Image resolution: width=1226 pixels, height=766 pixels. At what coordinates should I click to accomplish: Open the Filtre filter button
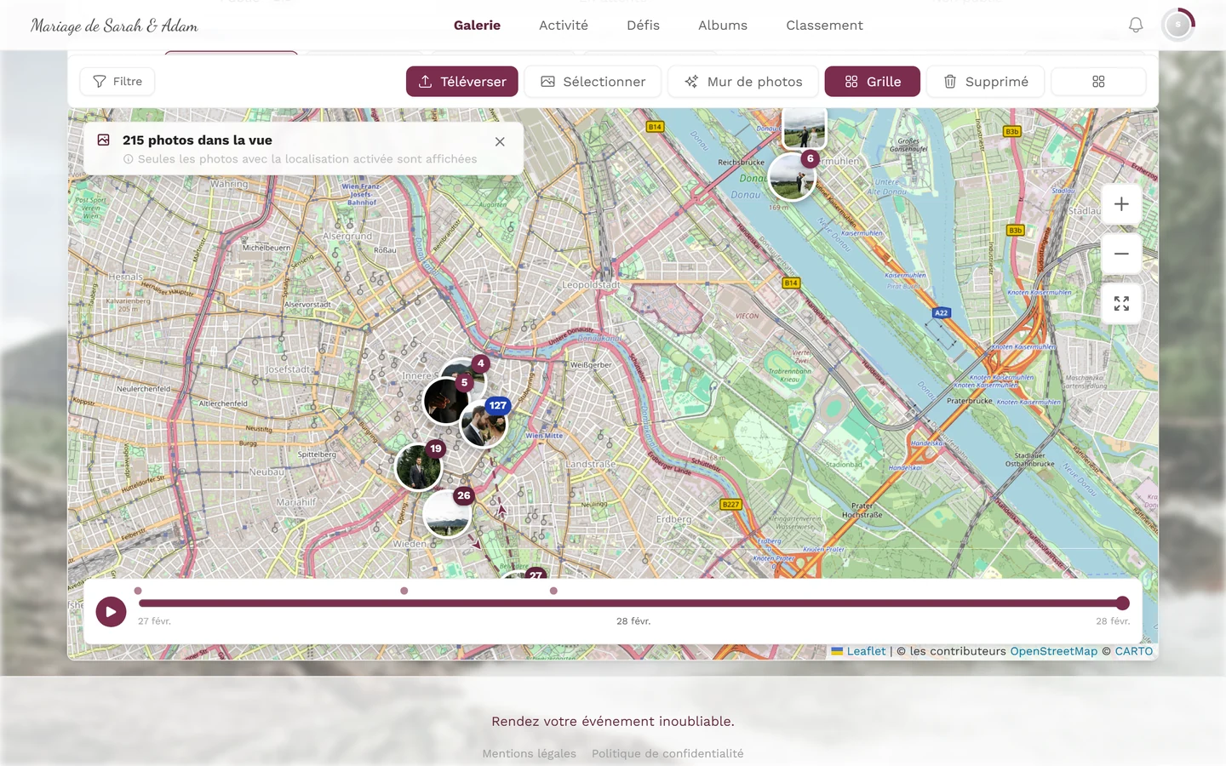point(117,82)
